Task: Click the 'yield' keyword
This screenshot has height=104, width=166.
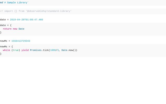Action: pos(25,50)
